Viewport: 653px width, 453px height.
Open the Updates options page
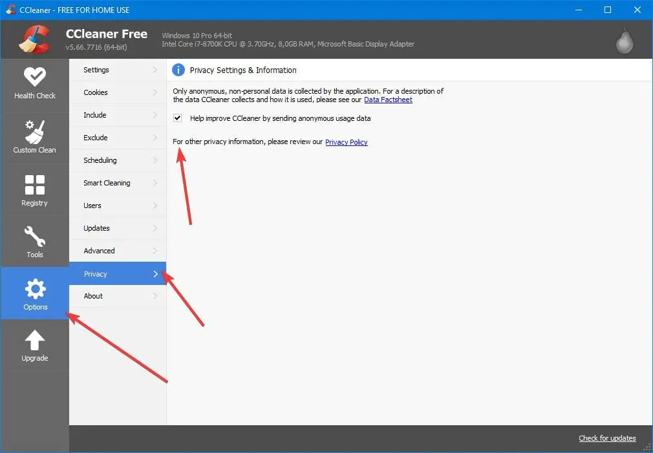click(x=118, y=228)
